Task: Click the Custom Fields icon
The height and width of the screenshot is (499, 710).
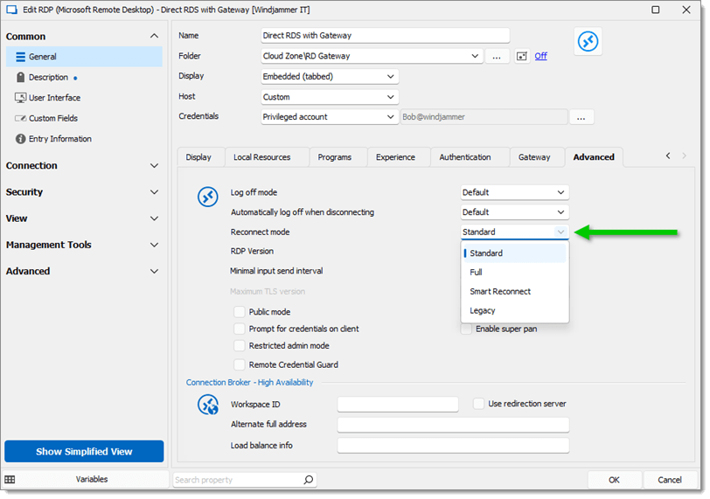Action: 20,119
